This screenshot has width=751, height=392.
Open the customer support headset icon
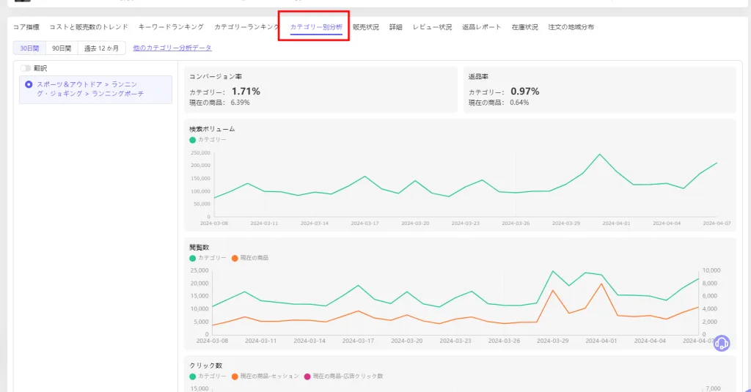click(722, 343)
